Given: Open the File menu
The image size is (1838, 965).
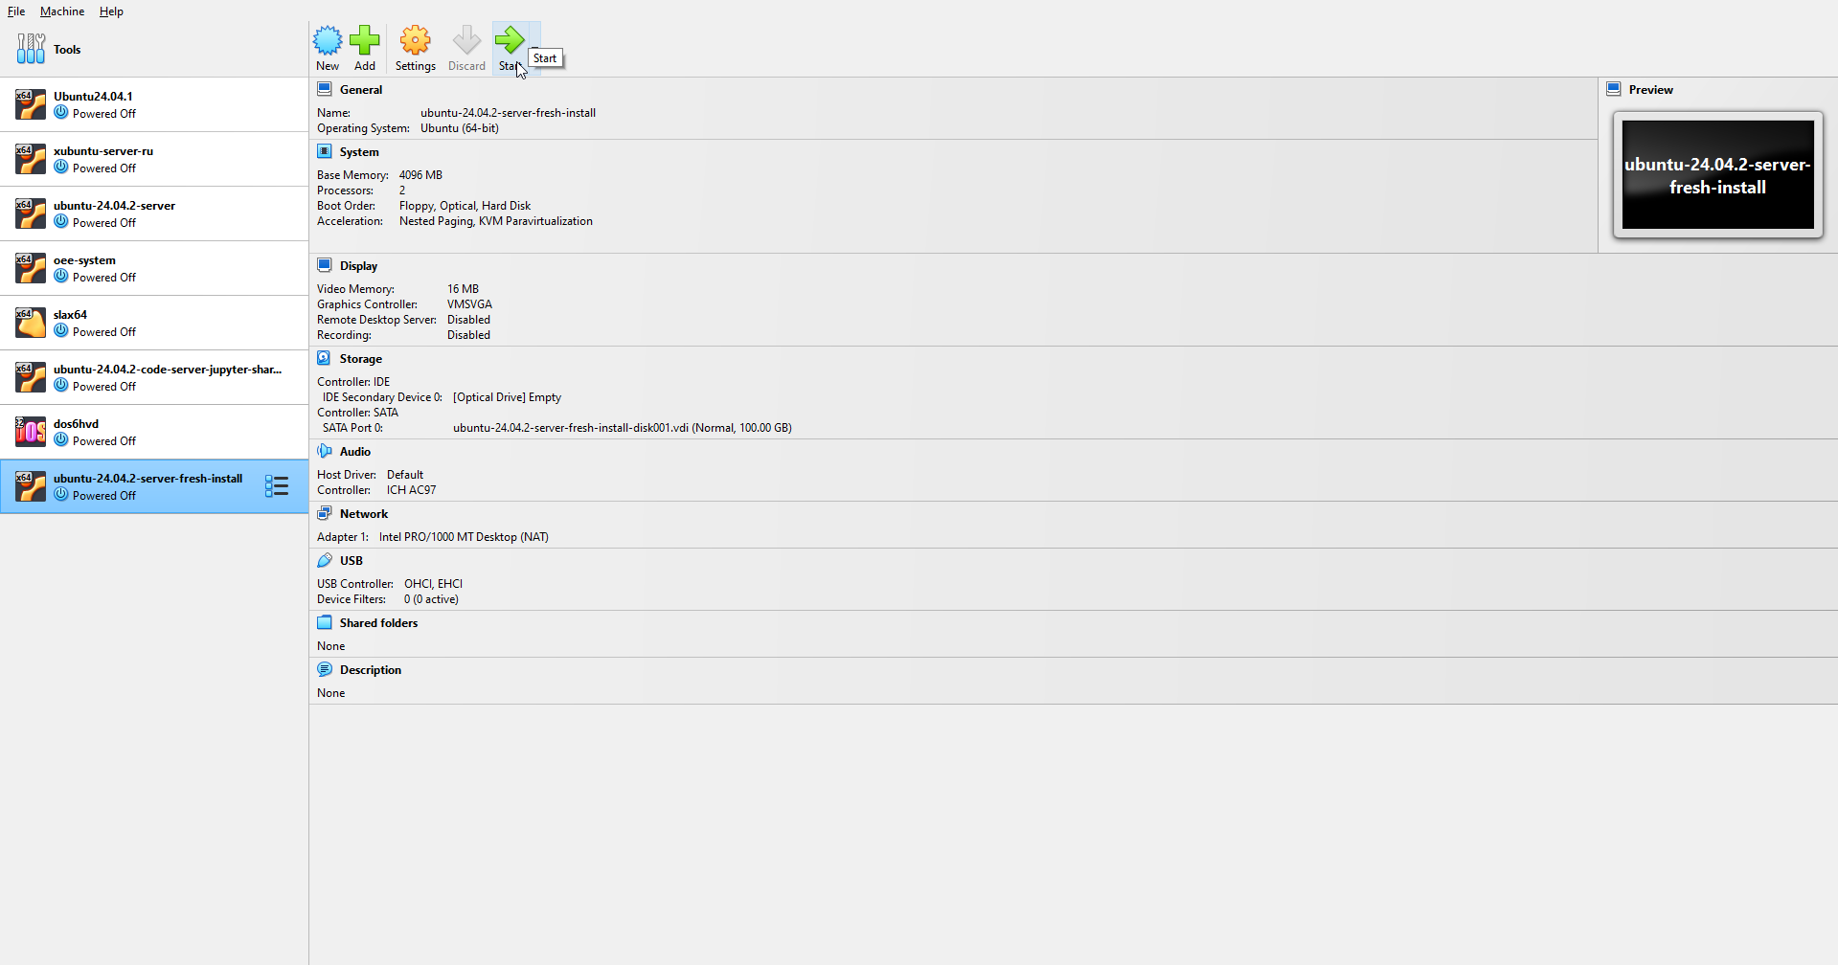Looking at the screenshot, I should pos(16,11).
